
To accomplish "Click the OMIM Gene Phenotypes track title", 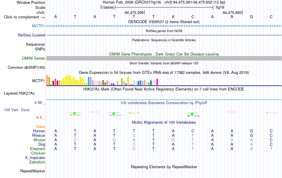I will point(164,54).
